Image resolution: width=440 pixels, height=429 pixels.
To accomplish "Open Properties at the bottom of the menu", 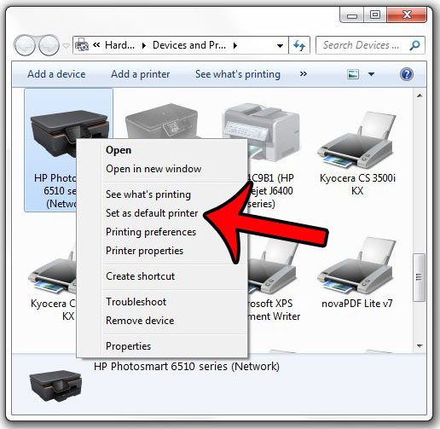I will [x=128, y=346].
